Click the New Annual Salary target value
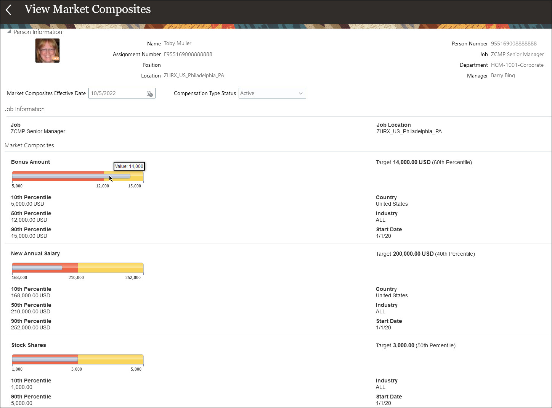 [x=413, y=254]
